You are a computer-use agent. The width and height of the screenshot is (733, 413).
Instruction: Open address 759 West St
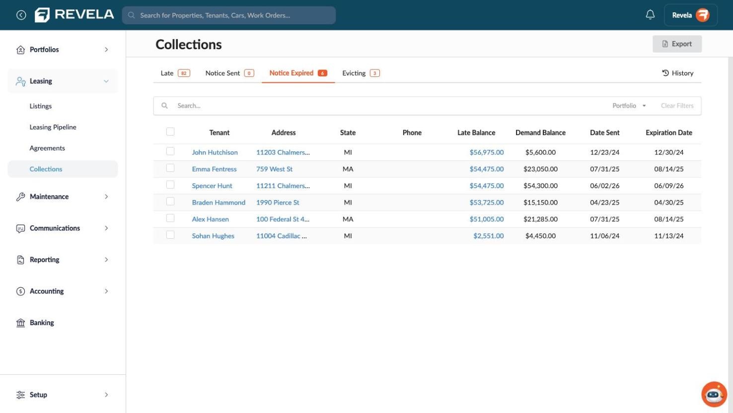coord(274,169)
